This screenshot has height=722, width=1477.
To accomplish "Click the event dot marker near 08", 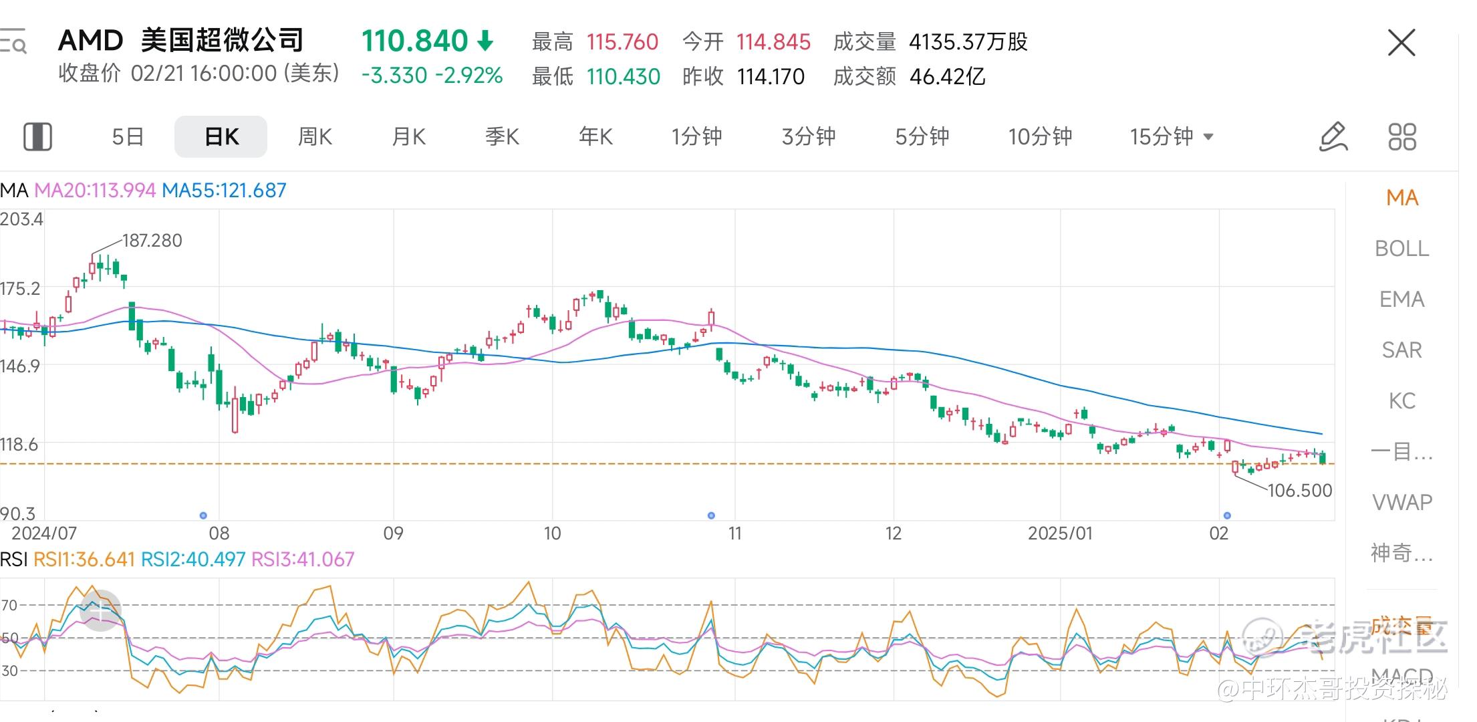I will pyautogui.click(x=203, y=515).
